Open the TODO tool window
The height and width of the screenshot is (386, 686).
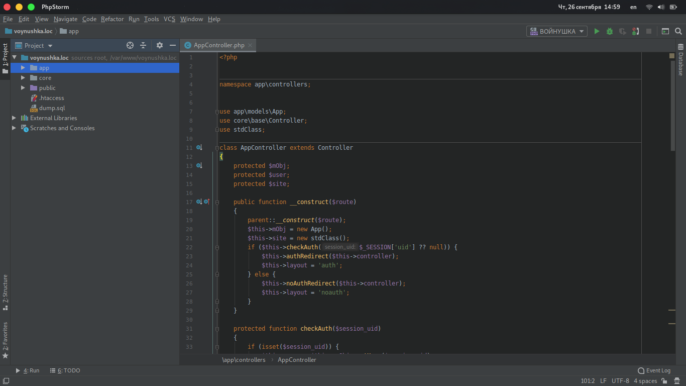click(65, 370)
